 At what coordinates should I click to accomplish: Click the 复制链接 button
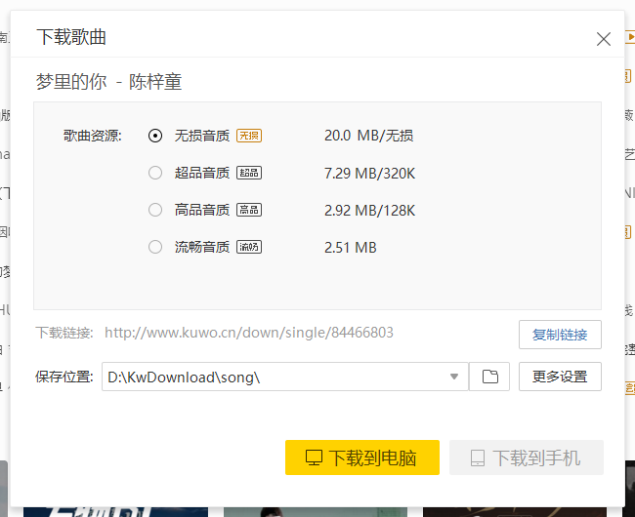(560, 335)
